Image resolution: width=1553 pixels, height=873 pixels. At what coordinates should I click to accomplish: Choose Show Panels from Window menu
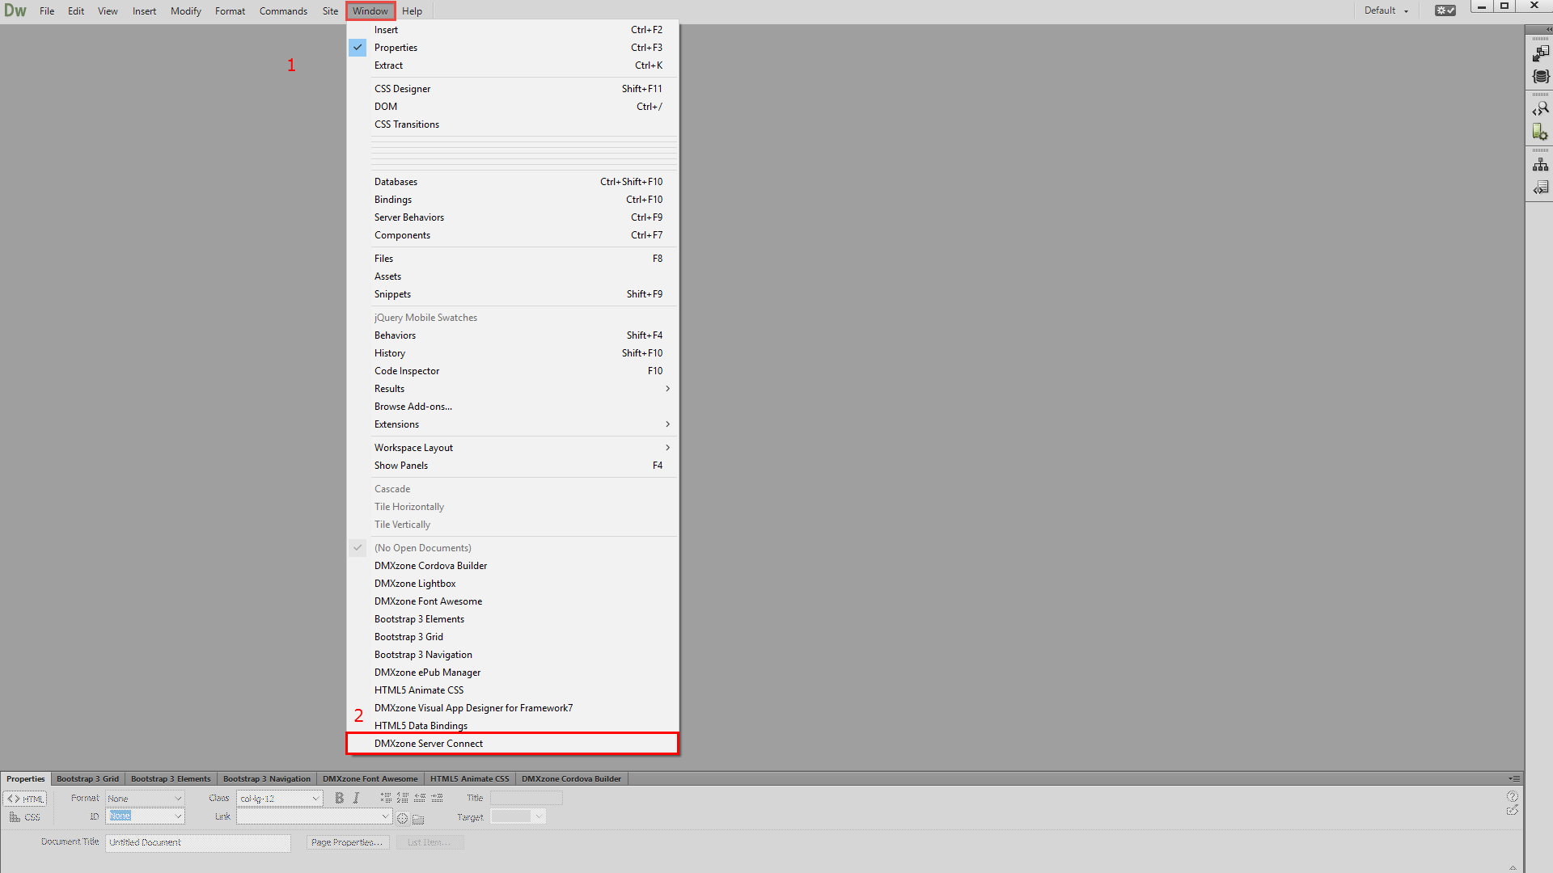tap(513, 466)
